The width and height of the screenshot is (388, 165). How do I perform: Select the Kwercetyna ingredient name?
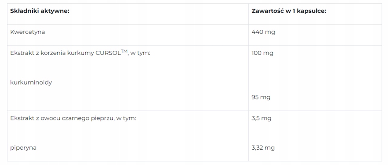click(27, 32)
